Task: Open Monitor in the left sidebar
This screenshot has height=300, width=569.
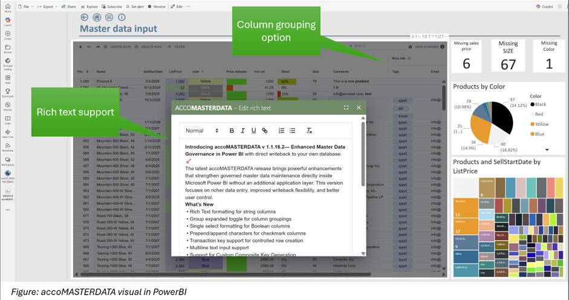Action: click(x=8, y=107)
